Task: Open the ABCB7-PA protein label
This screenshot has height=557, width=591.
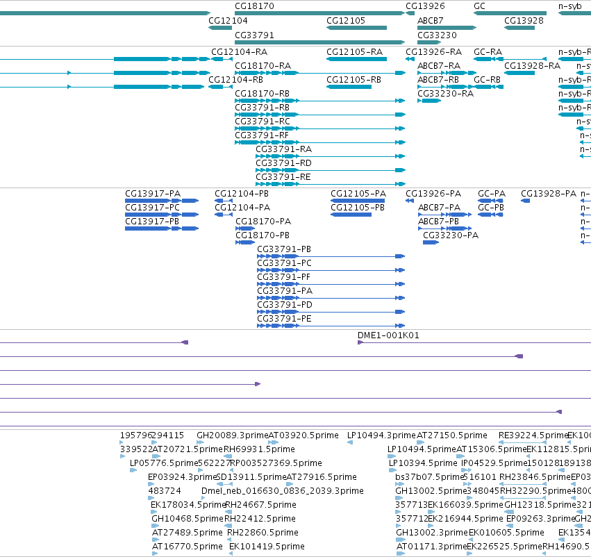Action: point(440,208)
